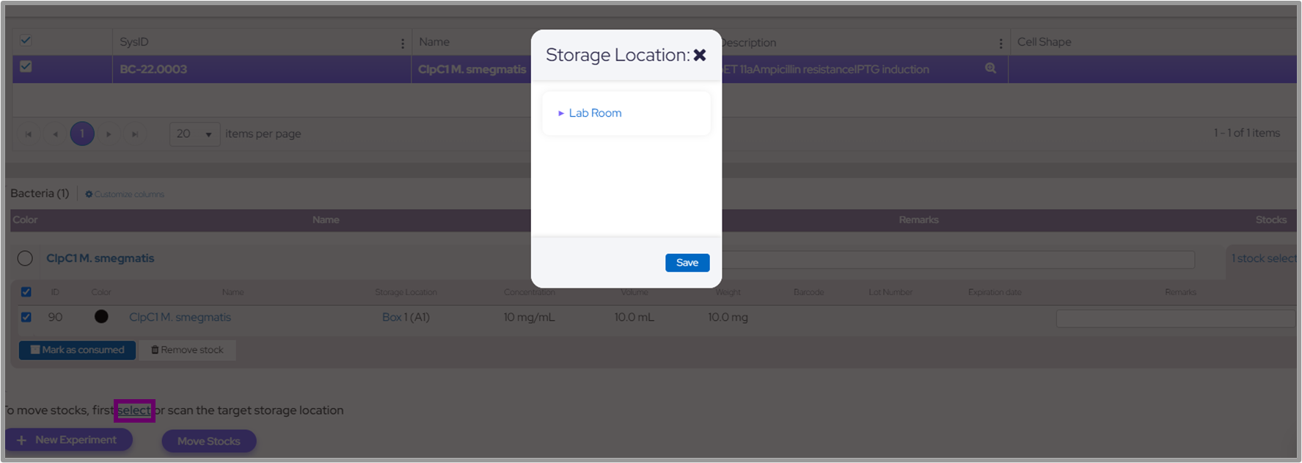Go to the next page
This screenshot has width=1302, height=463.
pyautogui.click(x=109, y=134)
